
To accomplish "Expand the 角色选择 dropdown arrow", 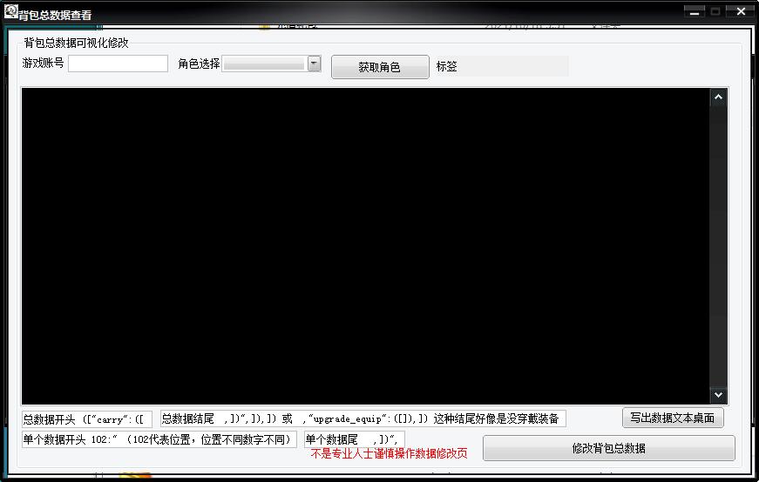I will tap(314, 64).
